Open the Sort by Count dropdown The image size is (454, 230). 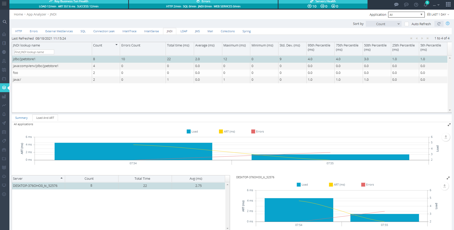[x=383, y=24]
